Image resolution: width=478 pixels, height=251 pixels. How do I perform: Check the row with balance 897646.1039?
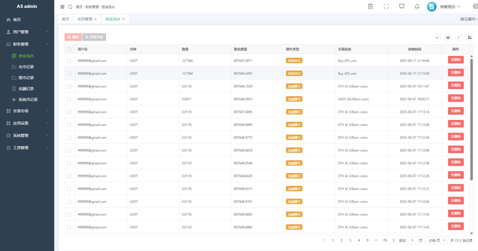(69, 86)
